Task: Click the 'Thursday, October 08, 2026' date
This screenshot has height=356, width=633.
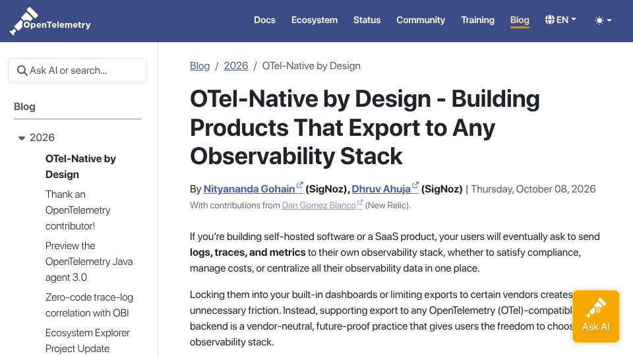Action: pyautogui.click(x=533, y=189)
